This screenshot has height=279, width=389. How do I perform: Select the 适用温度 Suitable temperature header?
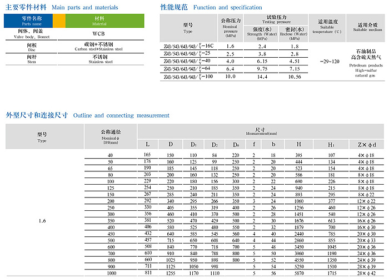[326, 26]
